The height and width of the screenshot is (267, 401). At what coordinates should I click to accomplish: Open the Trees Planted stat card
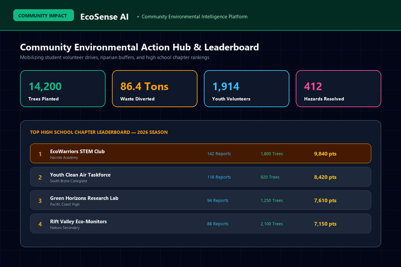(x=63, y=89)
